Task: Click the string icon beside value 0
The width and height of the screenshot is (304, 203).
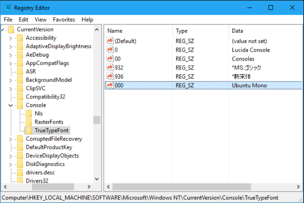Action: click(110, 49)
